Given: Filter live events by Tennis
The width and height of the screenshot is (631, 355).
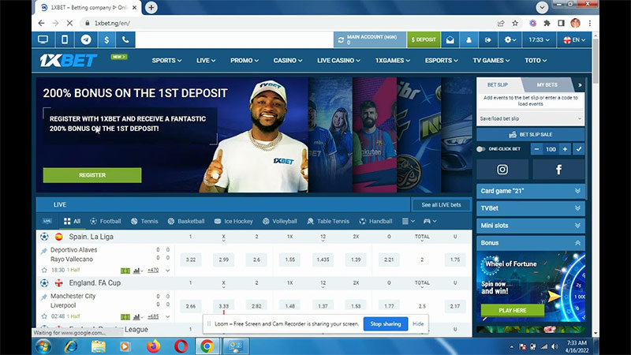Looking at the screenshot, I should tap(144, 221).
